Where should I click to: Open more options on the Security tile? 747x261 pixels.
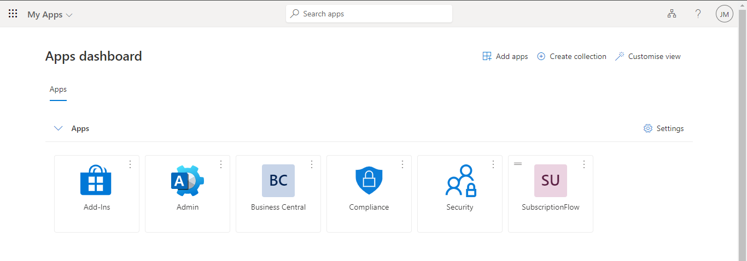pyautogui.click(x=493, y=164)
